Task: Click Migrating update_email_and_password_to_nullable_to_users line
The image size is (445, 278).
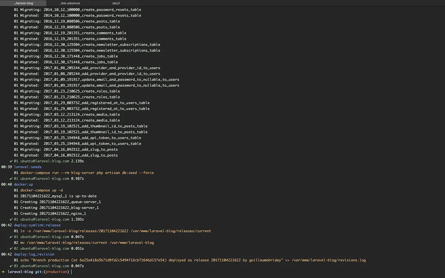Action: (x=97, y=79)
